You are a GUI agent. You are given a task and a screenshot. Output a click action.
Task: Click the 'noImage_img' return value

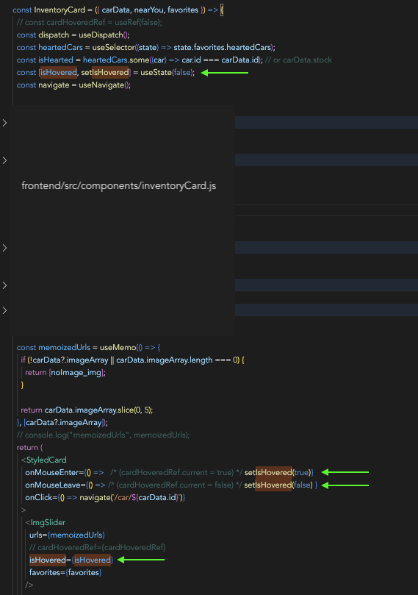coord(76,373)
